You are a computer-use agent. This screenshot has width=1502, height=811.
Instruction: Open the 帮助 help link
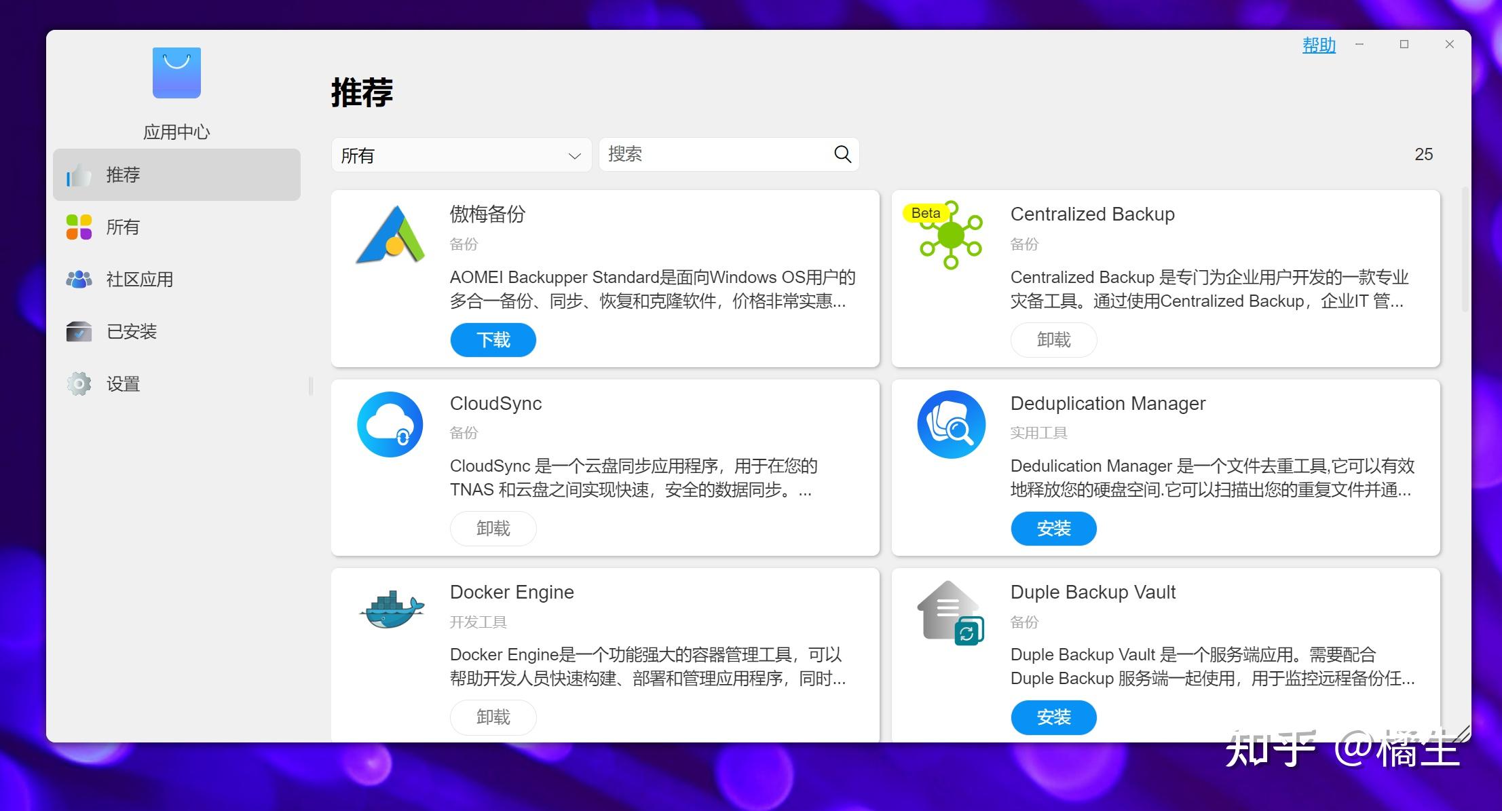1319,45
